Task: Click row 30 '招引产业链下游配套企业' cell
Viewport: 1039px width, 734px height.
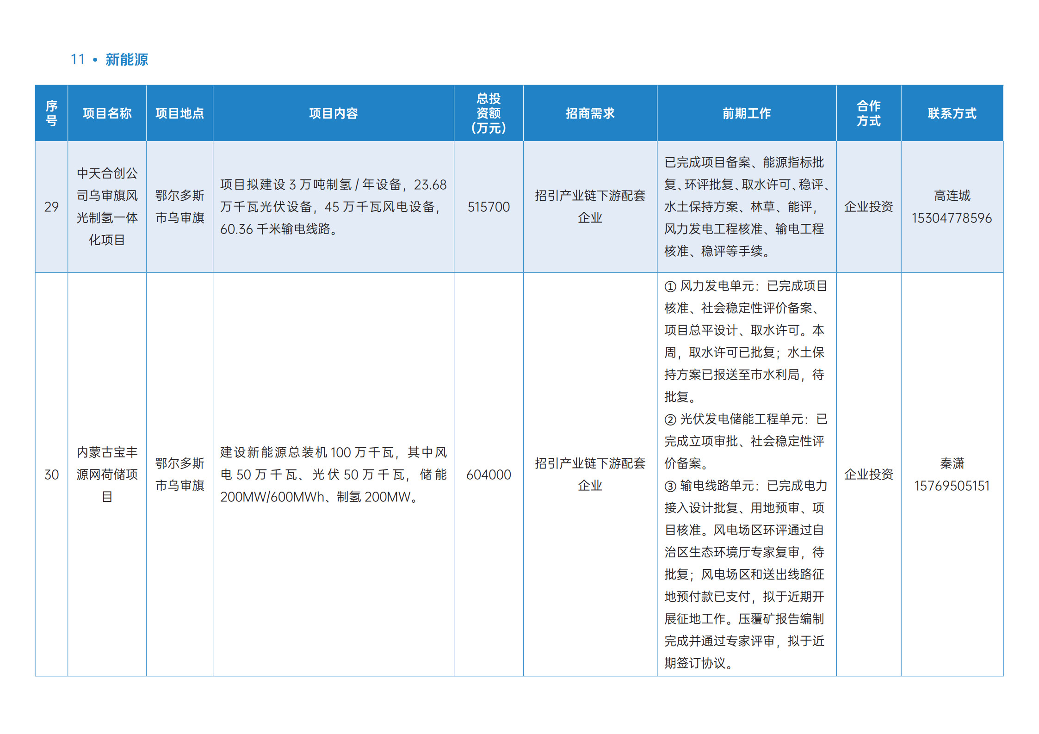Action: [x=590, y=475]
